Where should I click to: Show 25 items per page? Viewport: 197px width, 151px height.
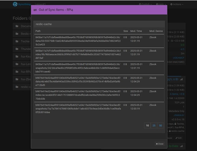click(154, 125)
